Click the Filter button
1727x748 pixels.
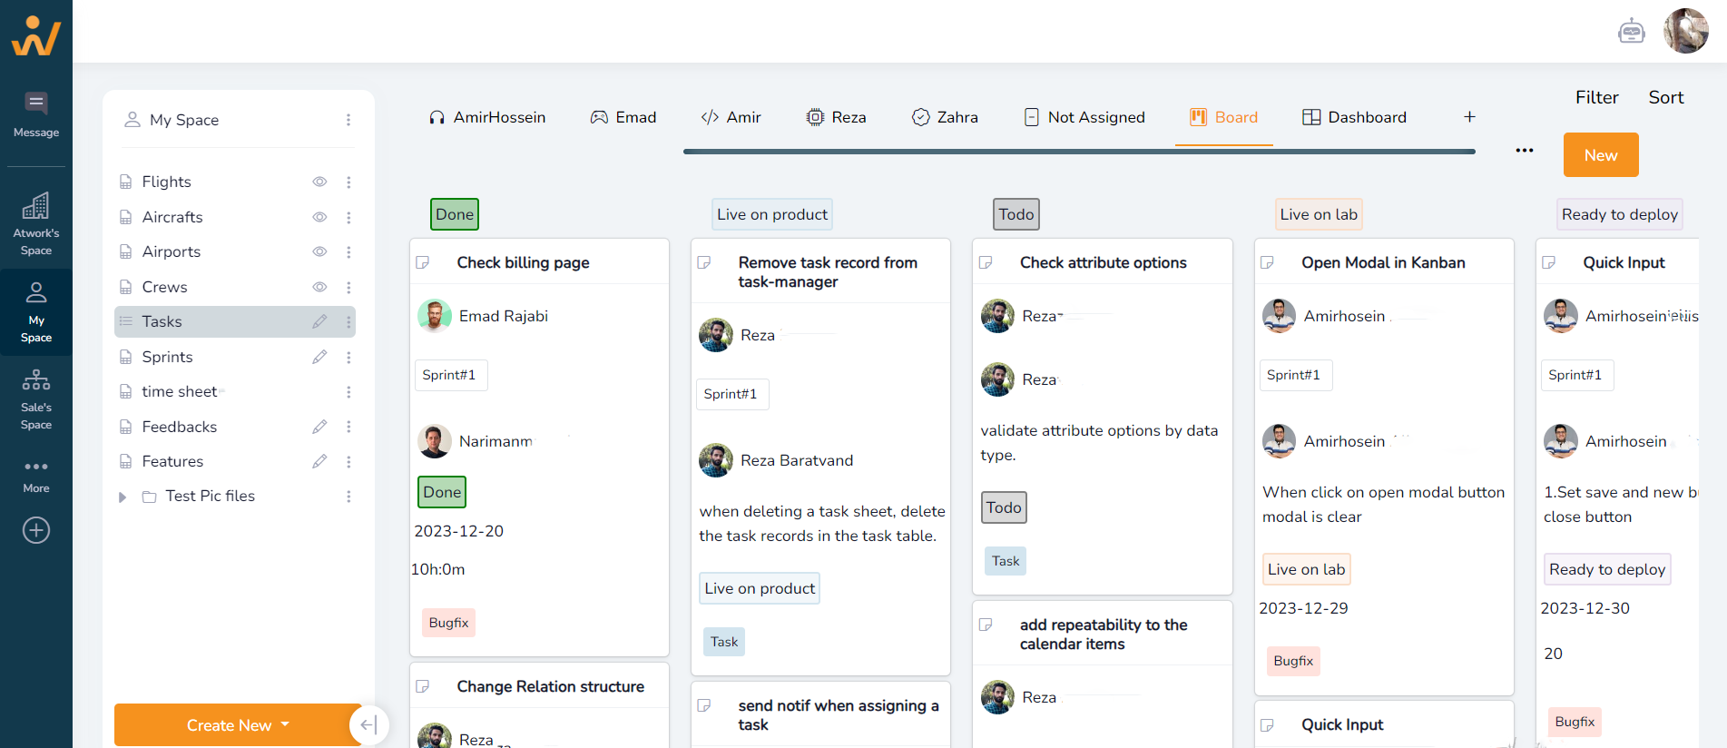click(1596, 97)
